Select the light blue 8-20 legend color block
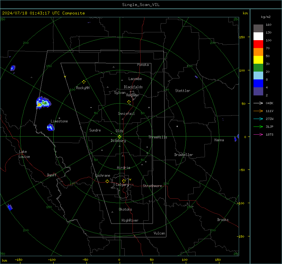282x264 pixels. tap(258, 76)
